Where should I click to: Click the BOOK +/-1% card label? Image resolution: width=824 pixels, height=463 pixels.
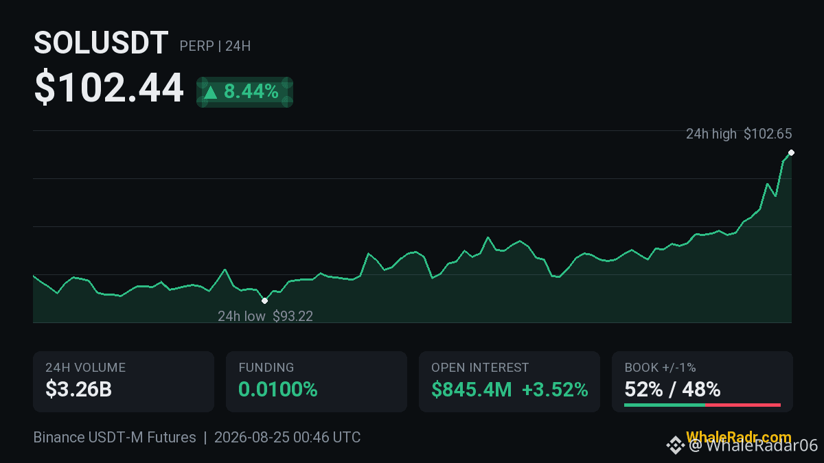660,368
